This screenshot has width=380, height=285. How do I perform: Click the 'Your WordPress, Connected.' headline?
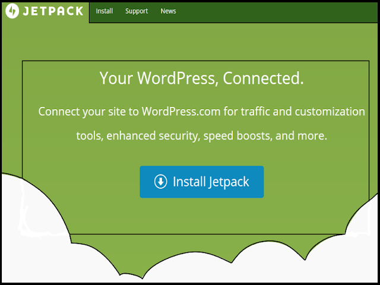point(201,78)
